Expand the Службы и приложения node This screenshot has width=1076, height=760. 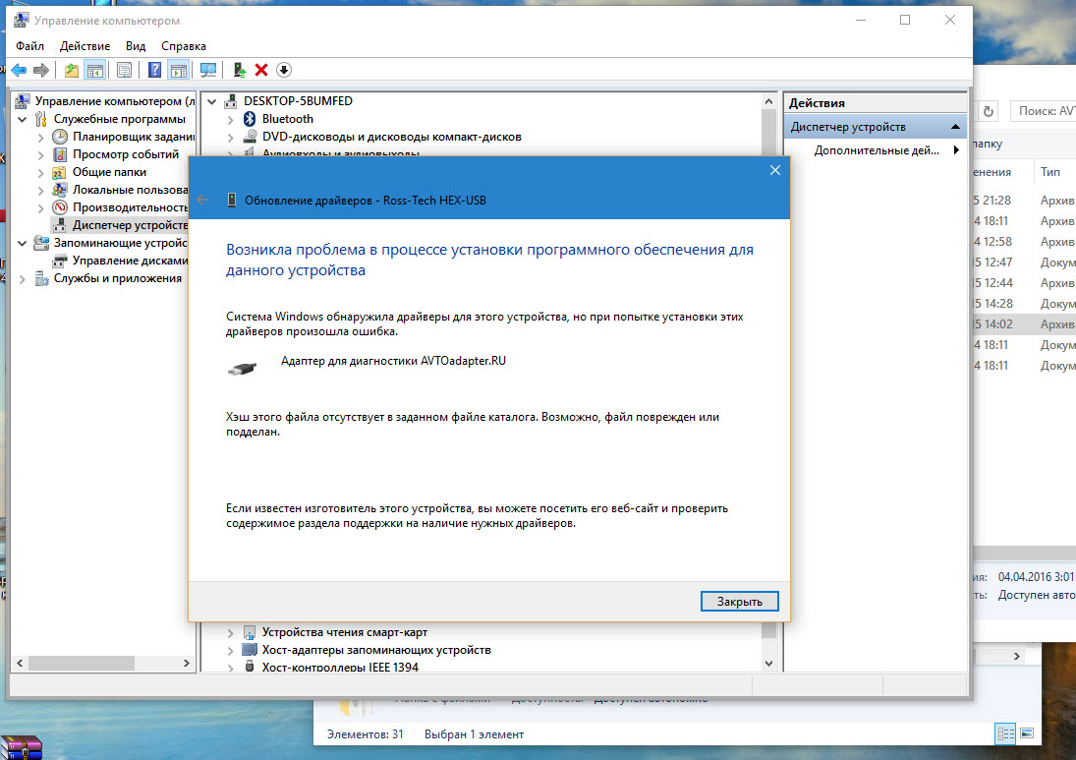[x=23, y=278]
